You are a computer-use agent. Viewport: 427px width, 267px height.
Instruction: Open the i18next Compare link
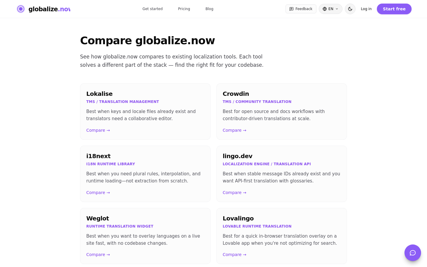(98, 193)
